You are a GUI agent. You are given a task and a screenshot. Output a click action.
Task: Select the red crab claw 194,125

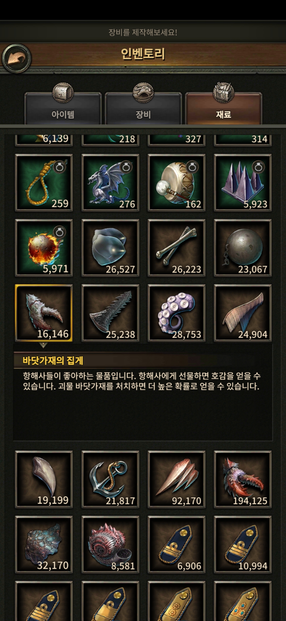[x=243, y=479]
